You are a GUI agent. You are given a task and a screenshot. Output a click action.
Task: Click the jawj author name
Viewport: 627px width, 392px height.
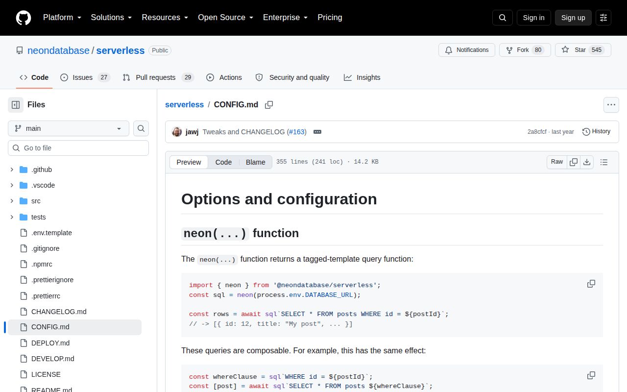pyautogui.click(x=192, y=132)
